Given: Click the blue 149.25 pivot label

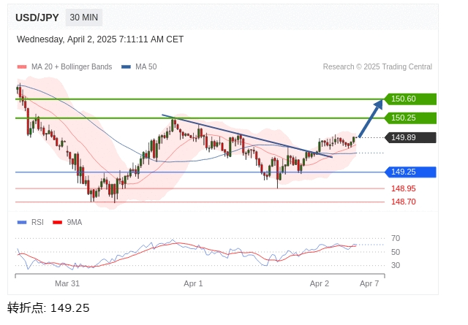Looking at the screenshot, I should [x=410, y=172].
